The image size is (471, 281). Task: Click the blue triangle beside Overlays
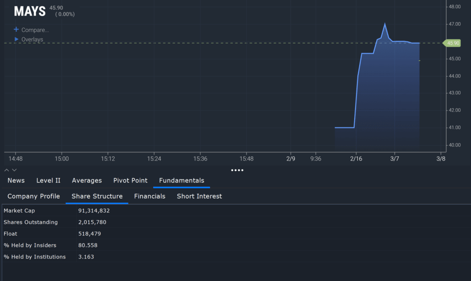[17, 39]
